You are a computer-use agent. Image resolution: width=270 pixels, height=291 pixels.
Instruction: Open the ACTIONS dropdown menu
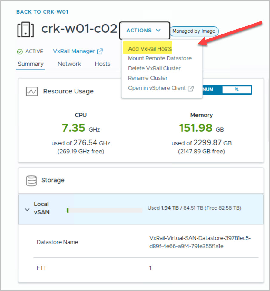[x=144, y=31]
